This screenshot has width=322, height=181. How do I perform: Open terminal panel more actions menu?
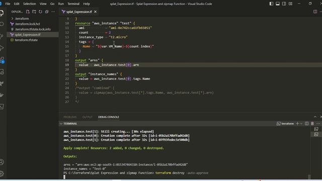click(318, 124)
